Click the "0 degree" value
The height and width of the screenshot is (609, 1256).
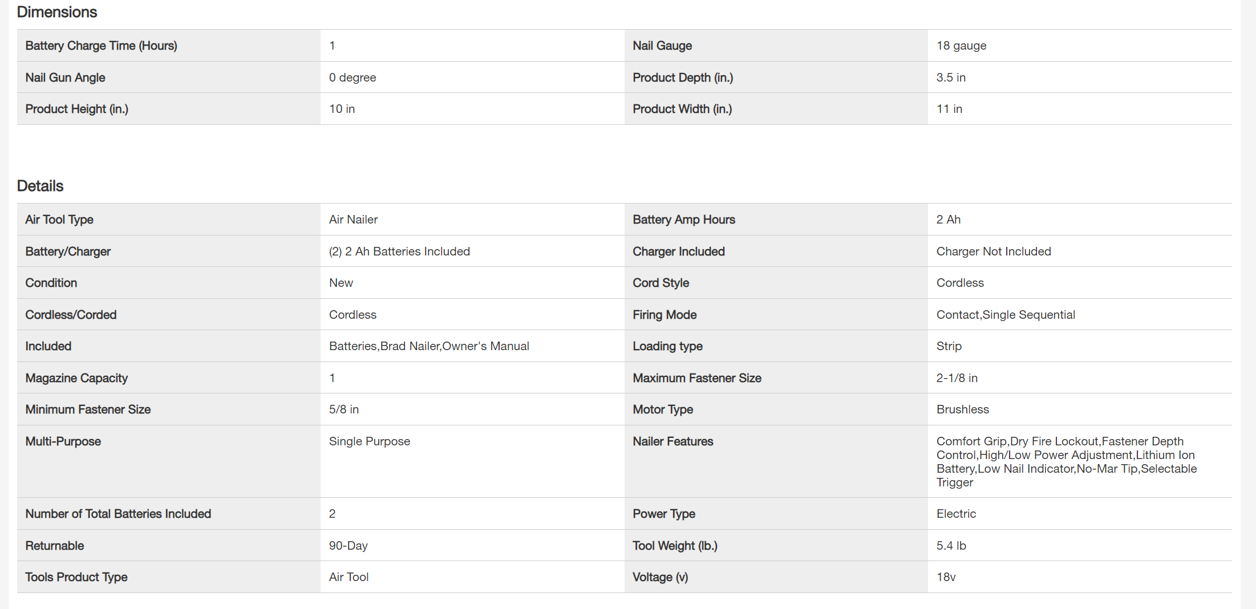click(x=352, y=78)
